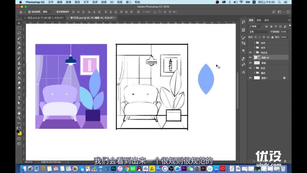
Task: Select the Magic Wand tool
Action: tap(19, 38)
